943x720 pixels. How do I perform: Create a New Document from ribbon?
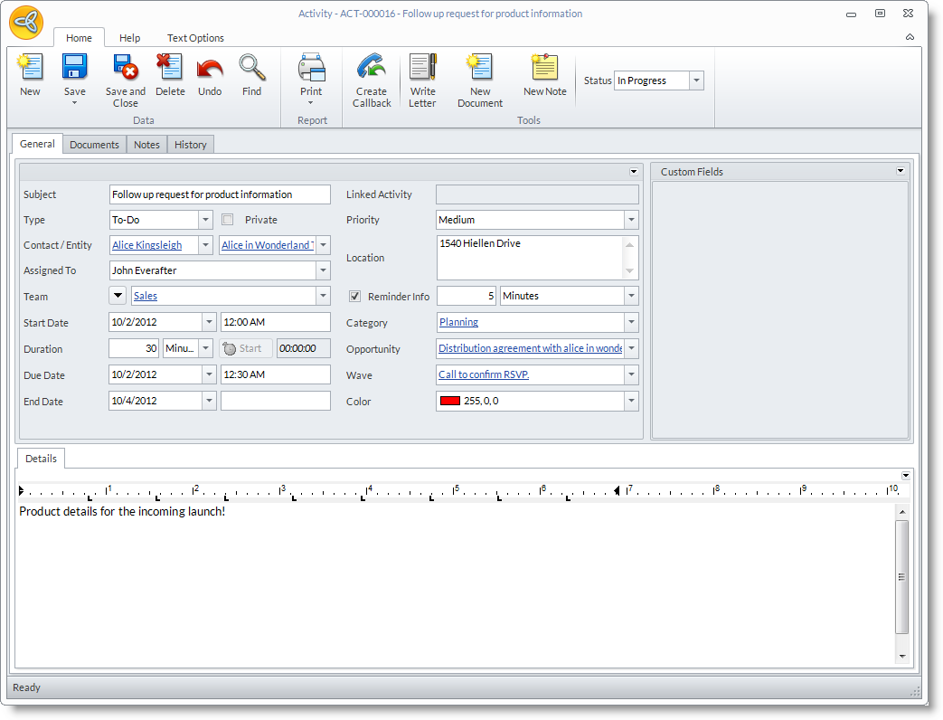tap(479, 68)
